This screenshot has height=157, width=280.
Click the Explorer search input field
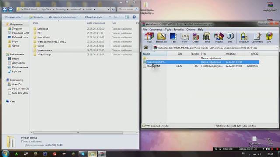[x=126, y=10]
